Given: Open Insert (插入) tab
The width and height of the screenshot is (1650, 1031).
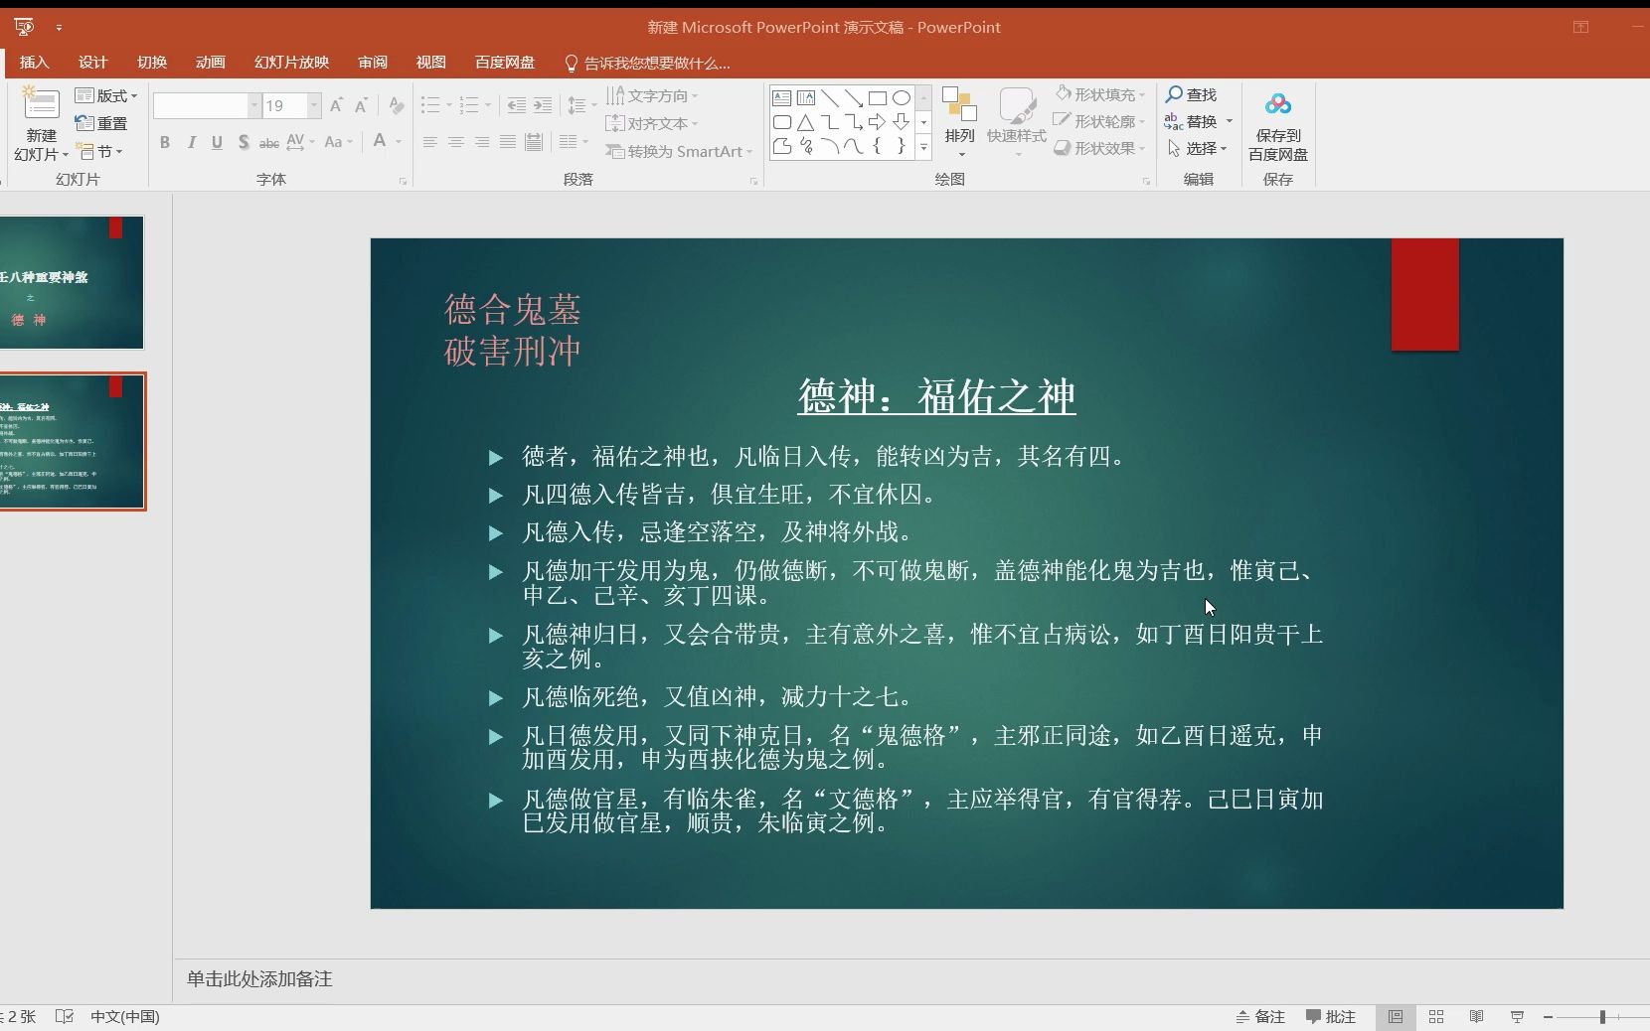Looking at the screenshot, I should click(34, 62).
